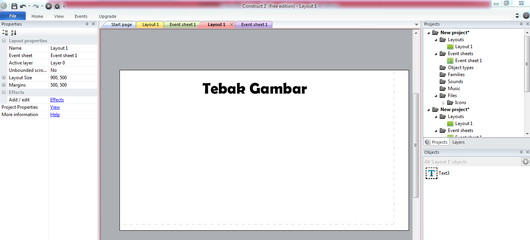
Task: Sort properties alphabetically with A-Z icon
Action: click(14, 33)
